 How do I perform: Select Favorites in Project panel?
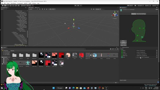coord(6,50)
